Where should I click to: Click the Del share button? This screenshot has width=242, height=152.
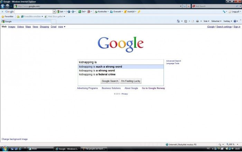82,11
